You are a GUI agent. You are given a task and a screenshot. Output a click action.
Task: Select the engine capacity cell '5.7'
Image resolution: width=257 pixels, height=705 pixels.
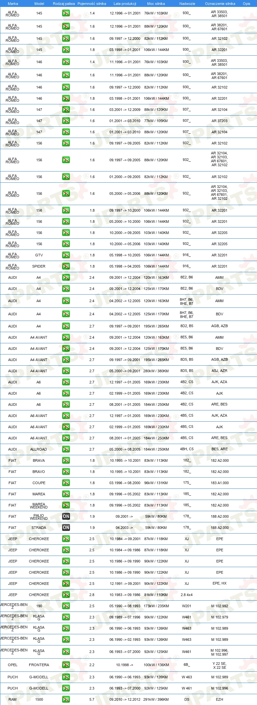click(92, 699)
